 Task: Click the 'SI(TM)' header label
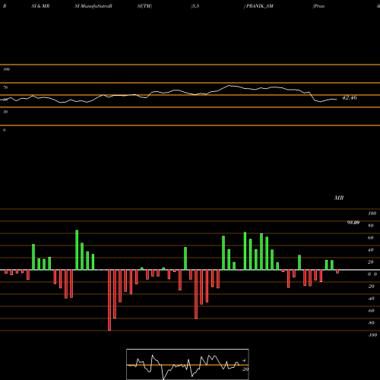click(144, 6)
